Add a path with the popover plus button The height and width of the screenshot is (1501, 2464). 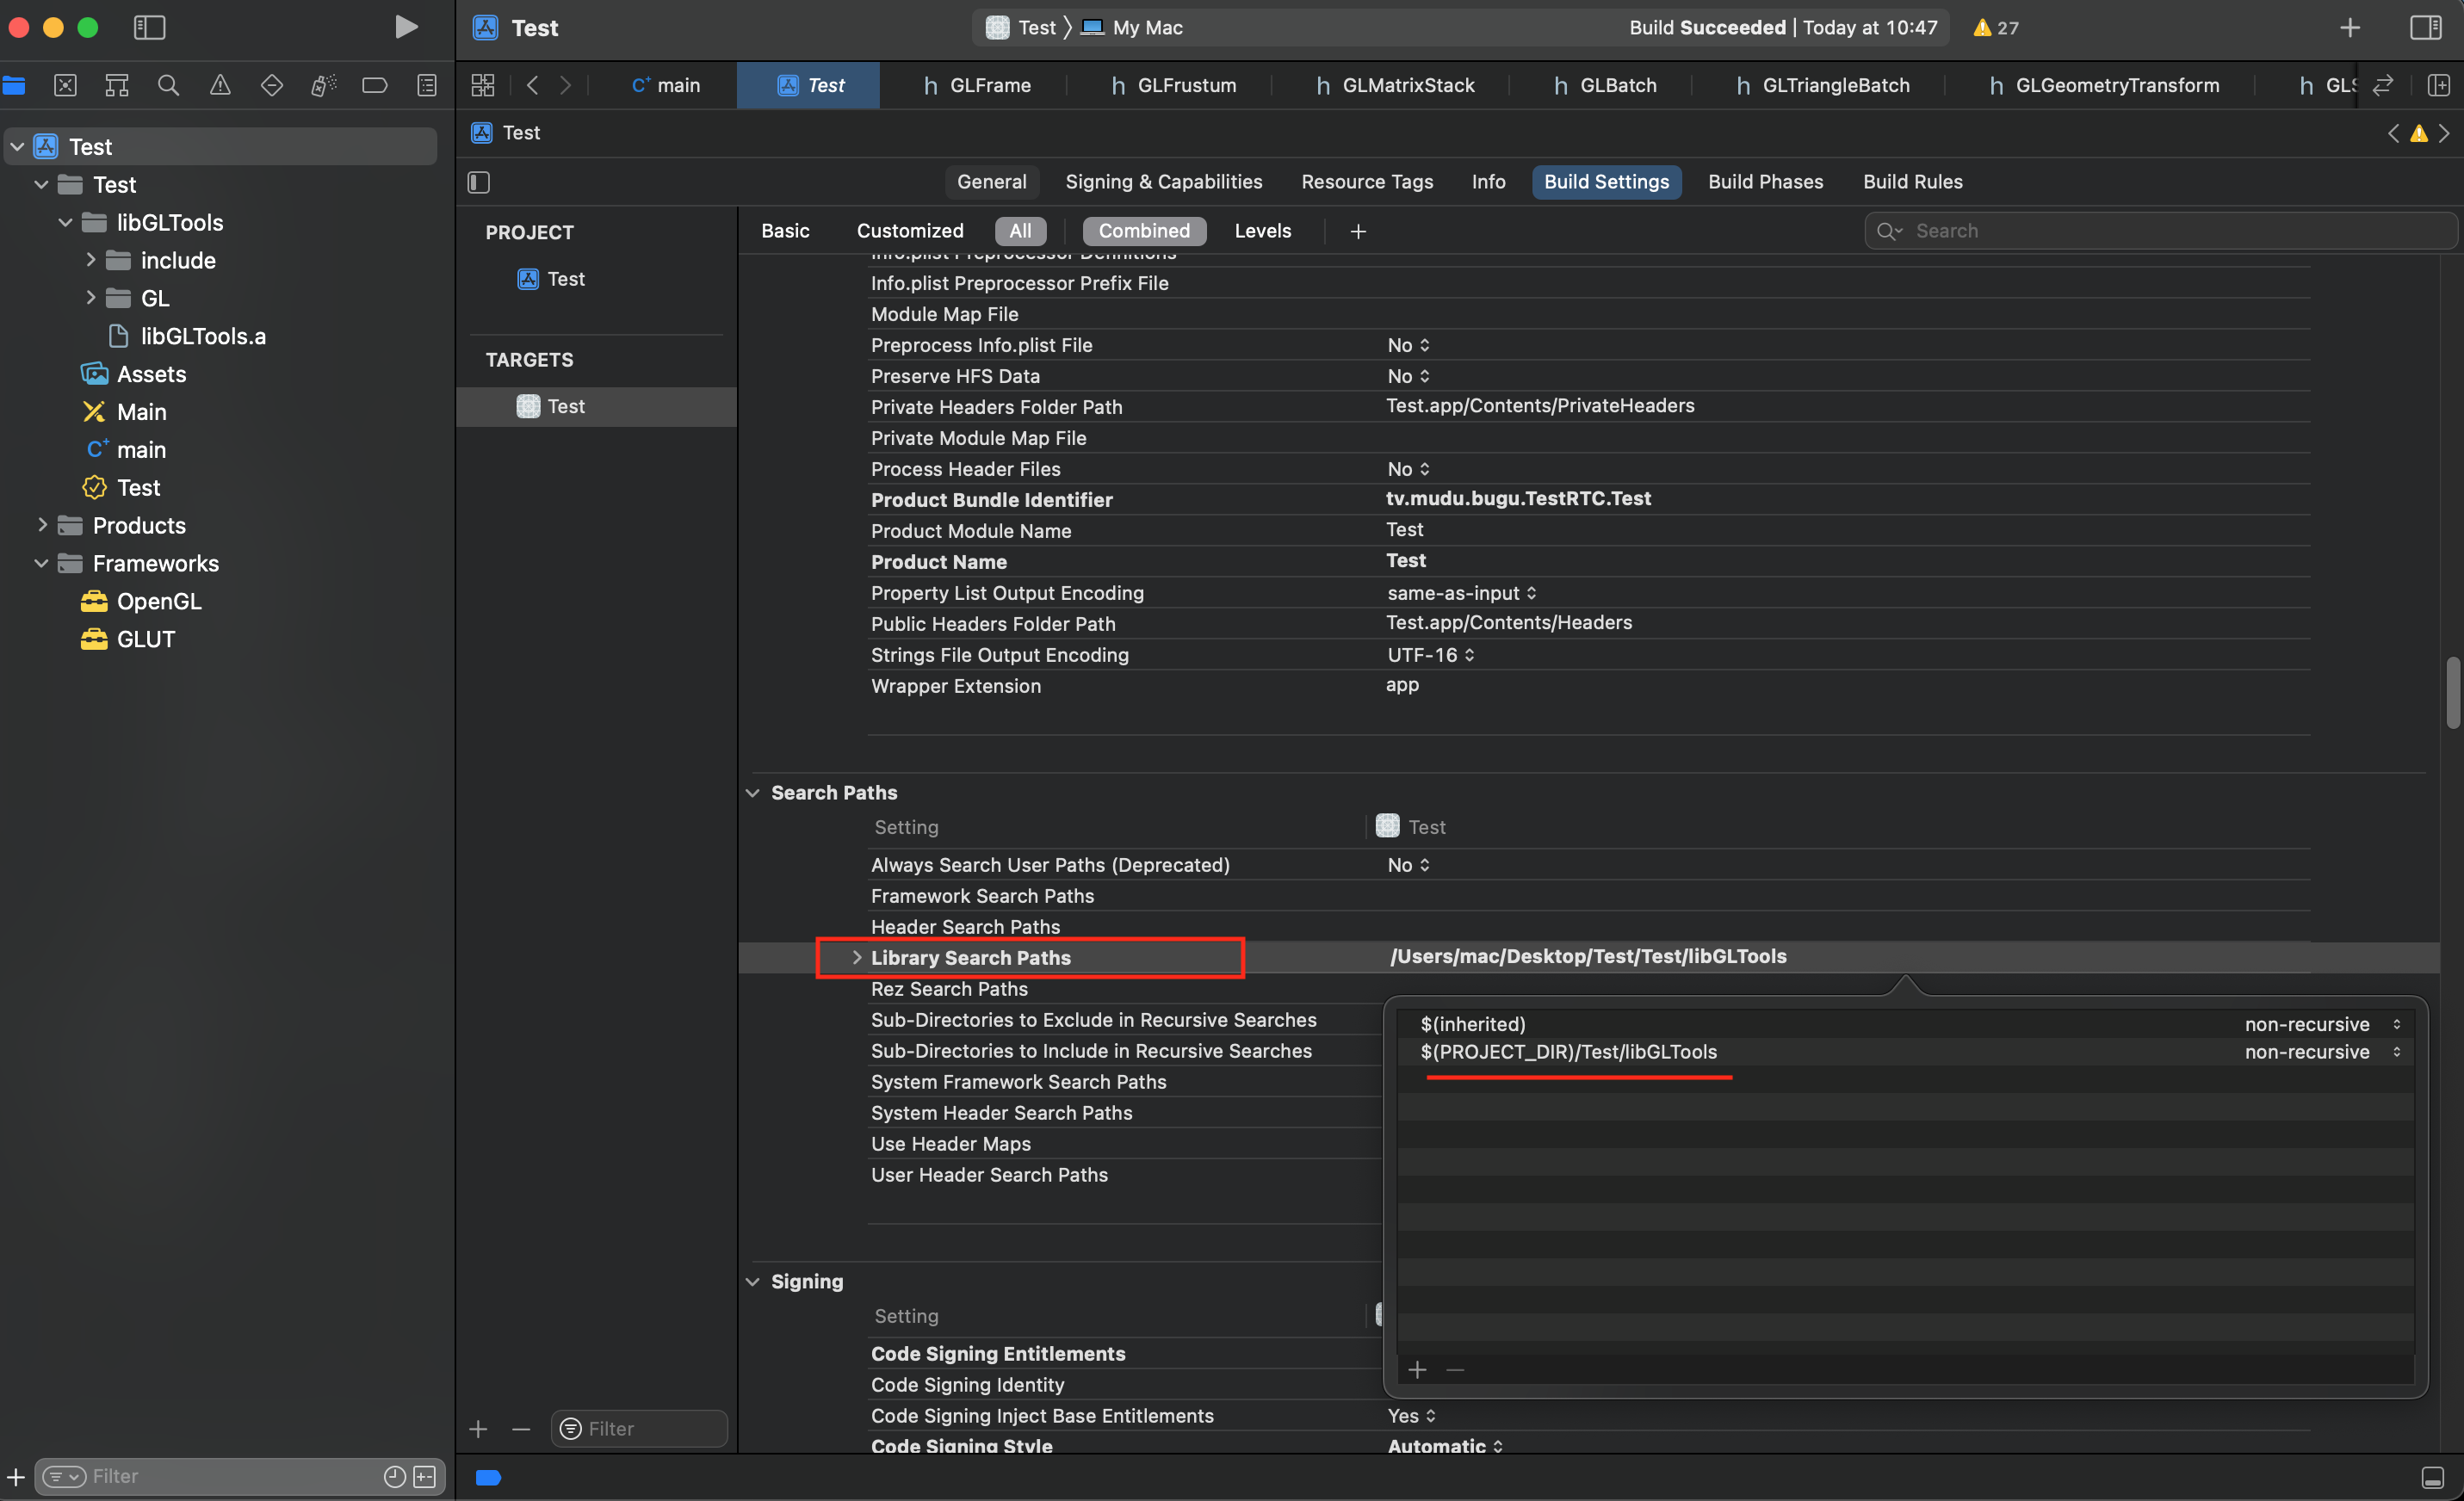coord(1416,1369)
